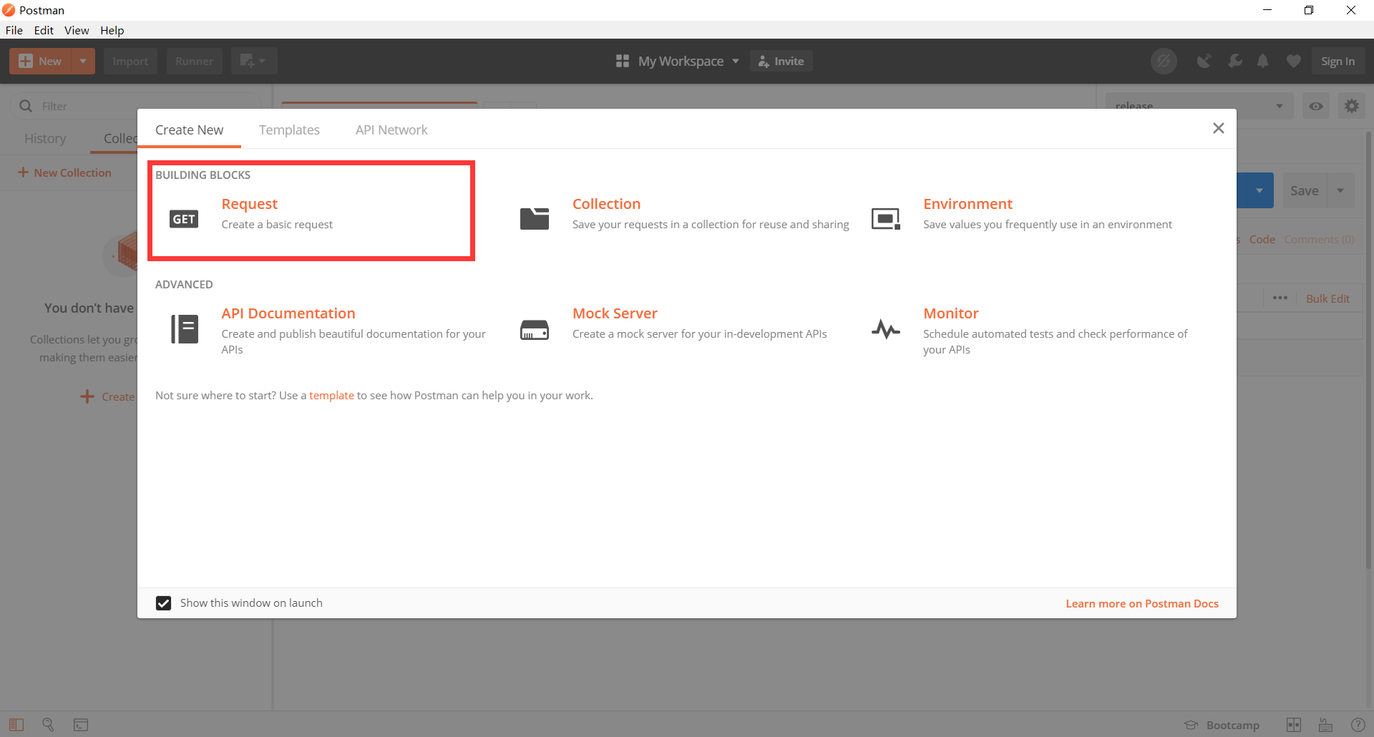The height and width of the screenshot is (737, 1374).
Task: Click the Collection link
Action: 606,204
